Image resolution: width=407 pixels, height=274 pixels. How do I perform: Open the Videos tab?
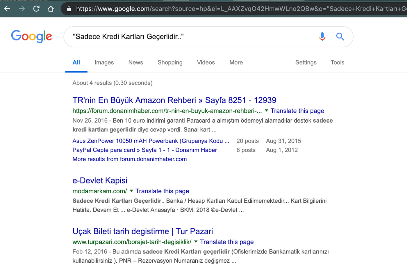pyautogui.click(x=206, y=62)
